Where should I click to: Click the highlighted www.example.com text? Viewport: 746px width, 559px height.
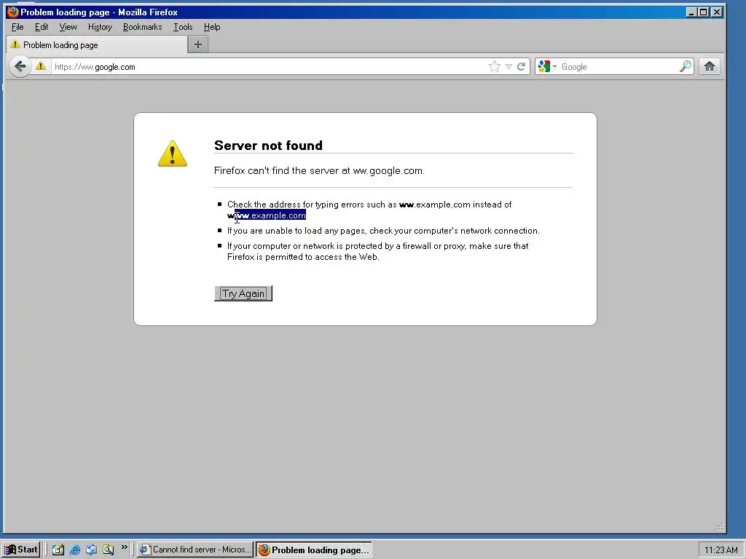click(x=270, y=215)
